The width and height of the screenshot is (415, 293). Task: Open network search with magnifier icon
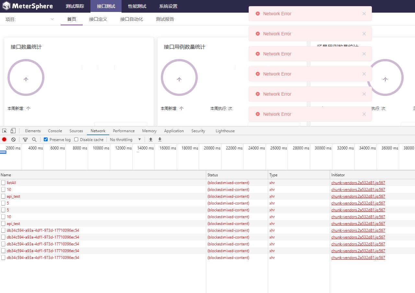(34, 140)
